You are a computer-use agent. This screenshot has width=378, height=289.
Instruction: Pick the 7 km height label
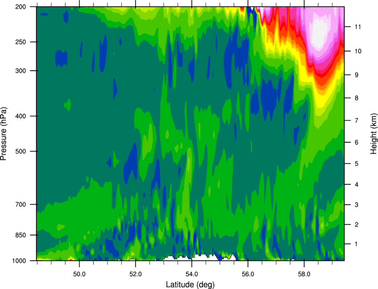357,120
